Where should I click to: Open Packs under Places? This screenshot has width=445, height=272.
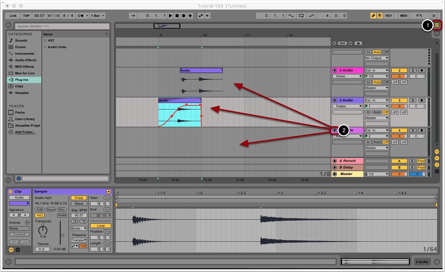20,113
